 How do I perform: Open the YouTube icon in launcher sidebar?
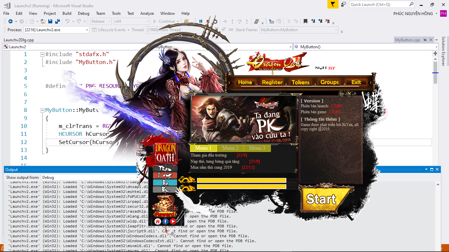(173, 221)
